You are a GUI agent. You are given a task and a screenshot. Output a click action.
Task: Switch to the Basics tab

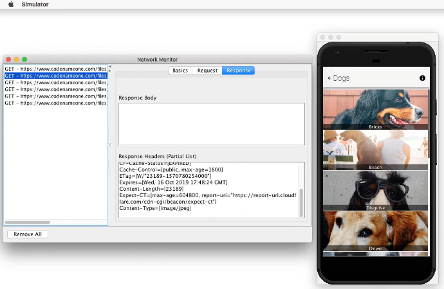180,71
